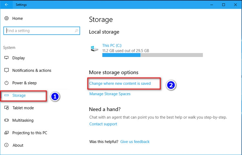
Task: Click the Home gear icon
Action: pos(6,18)
